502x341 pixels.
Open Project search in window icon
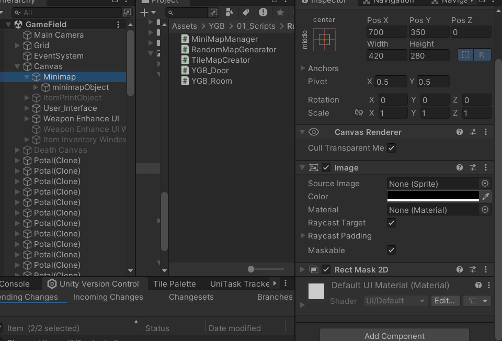213,13
